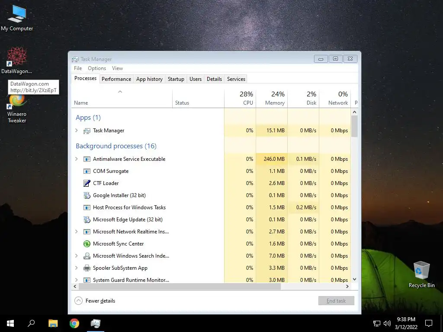Click the Google Installer process icon
The height and width of the screenshot is (332, 443).
click(87, 195)
